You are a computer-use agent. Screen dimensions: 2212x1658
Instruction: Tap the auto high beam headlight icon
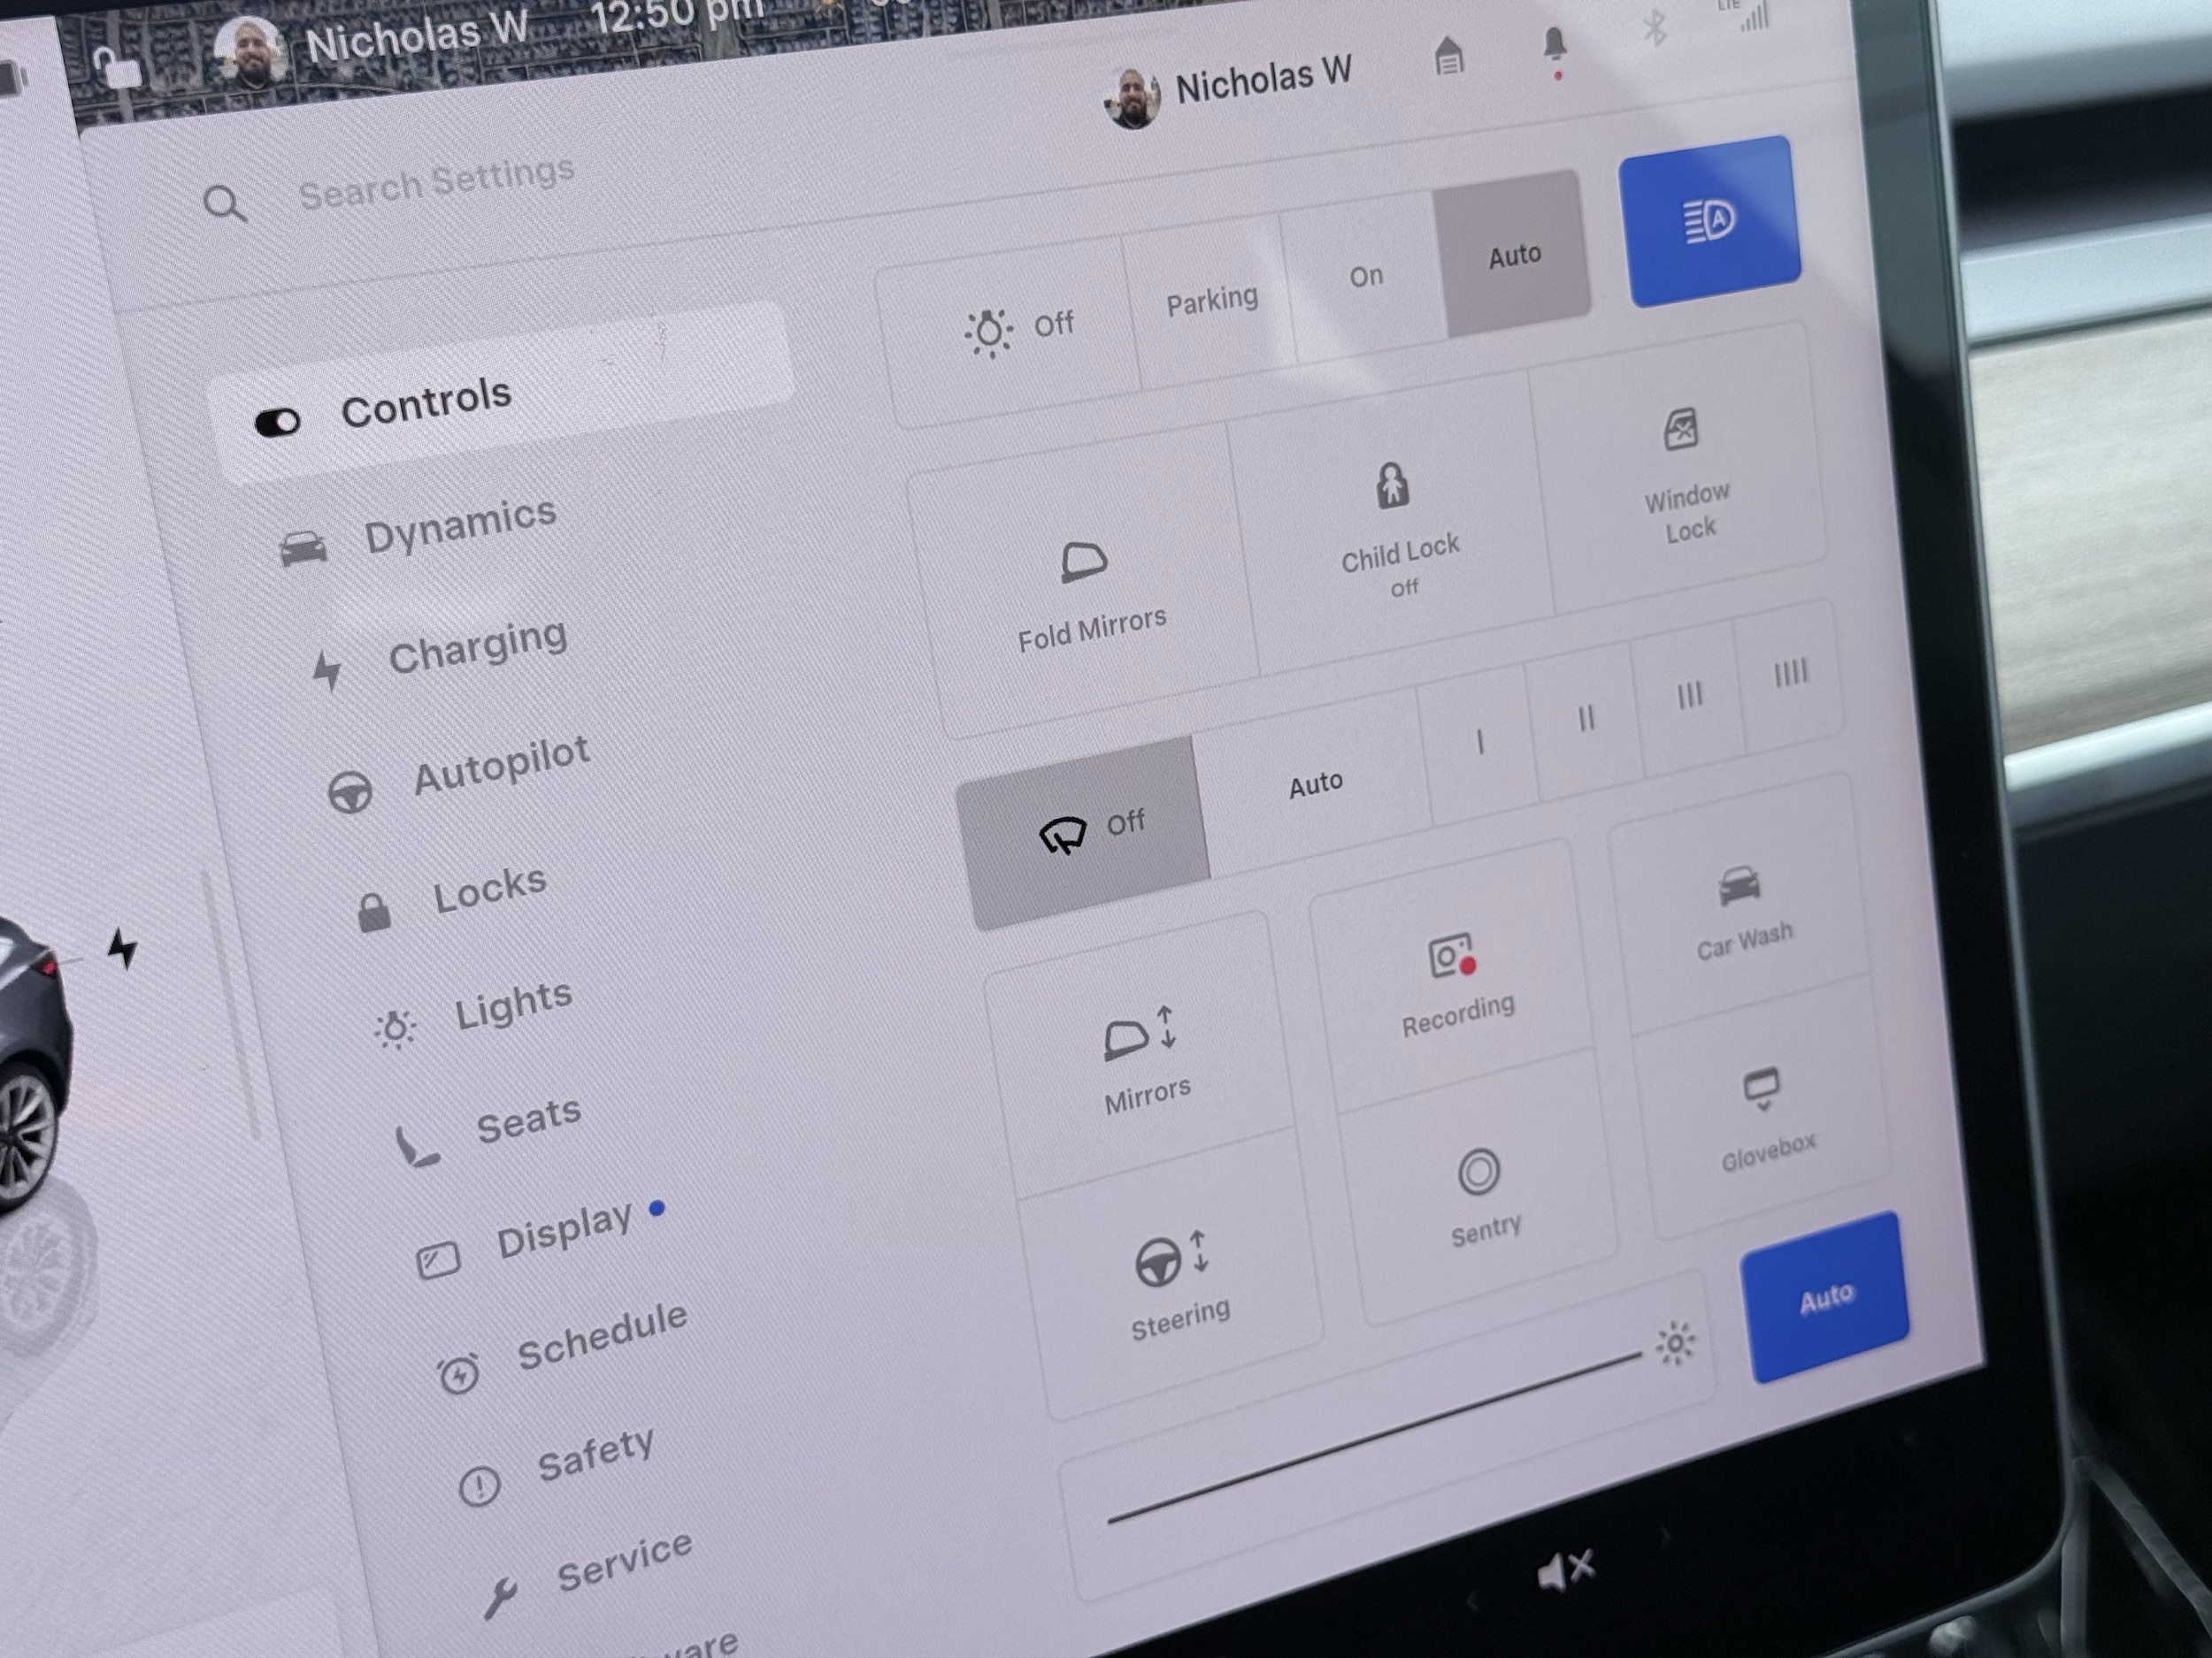pos(1710,222)
